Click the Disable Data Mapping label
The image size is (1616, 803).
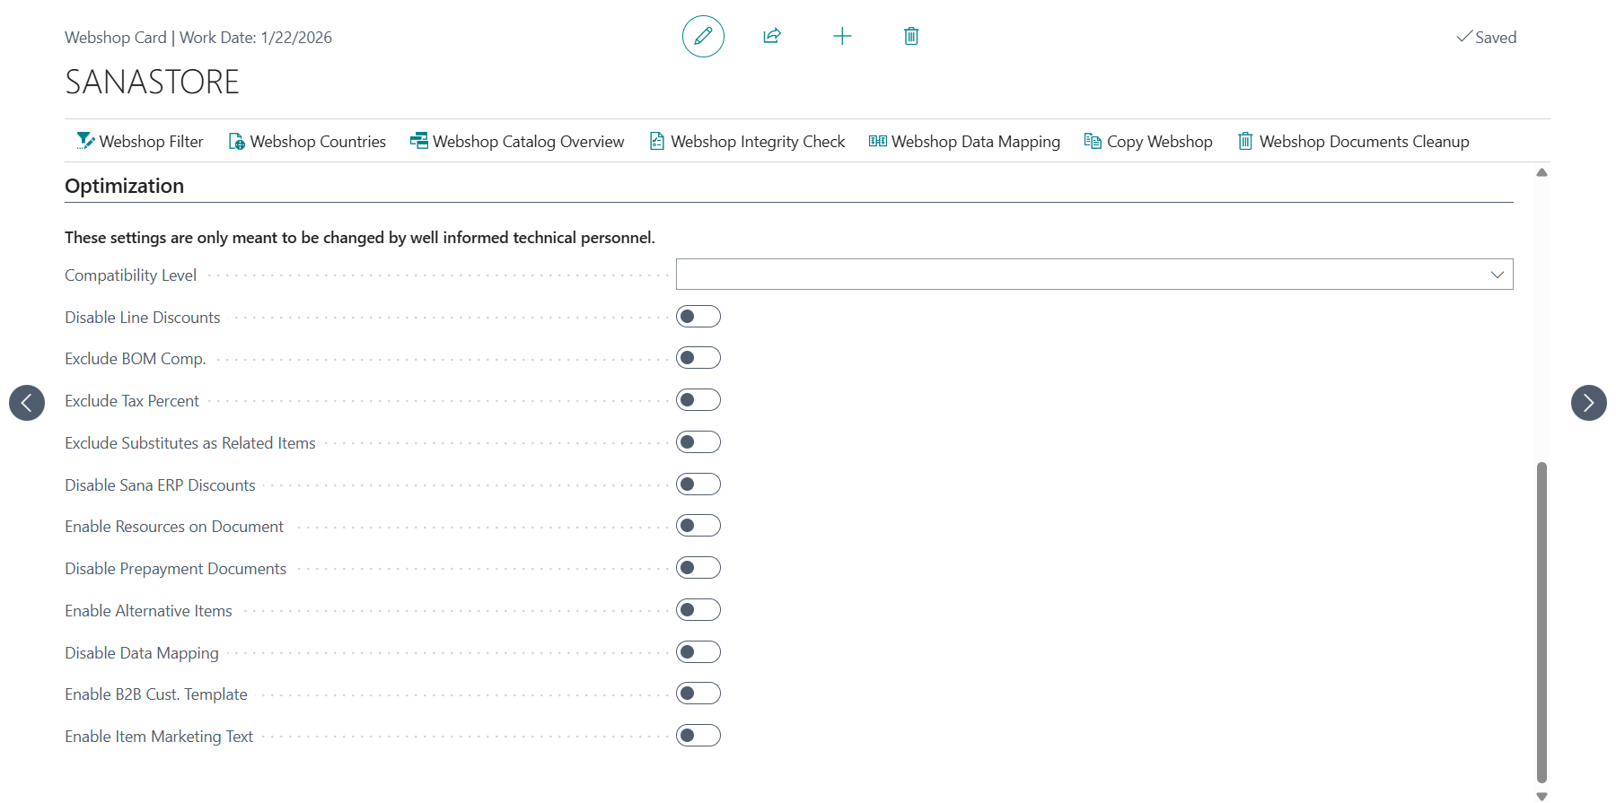coord(142,653)
